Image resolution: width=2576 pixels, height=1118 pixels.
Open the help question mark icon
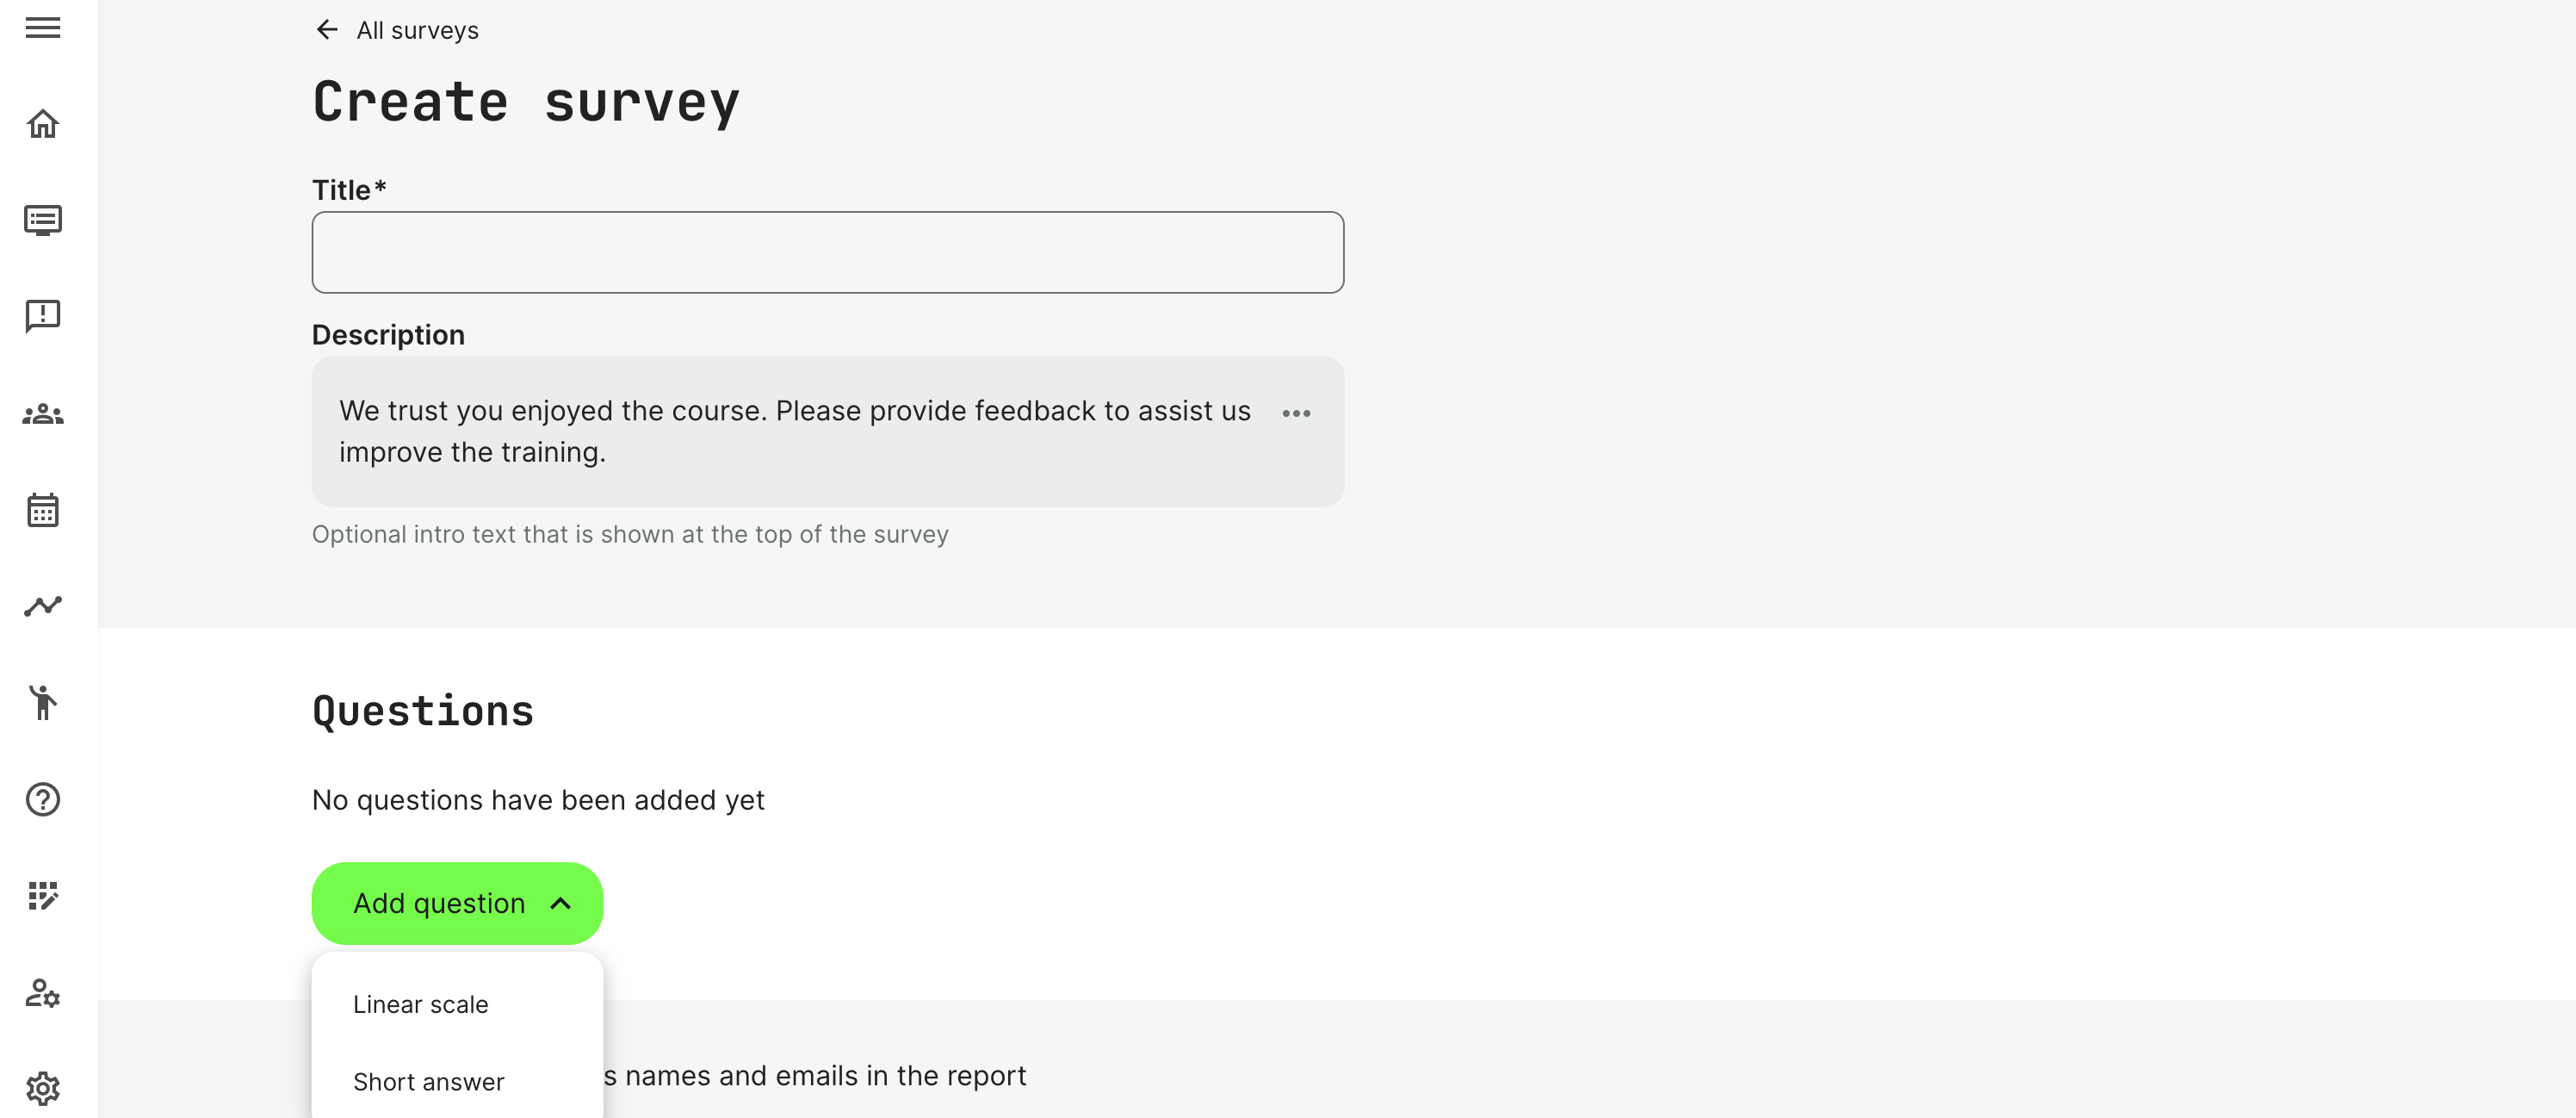tap(43, 799)
